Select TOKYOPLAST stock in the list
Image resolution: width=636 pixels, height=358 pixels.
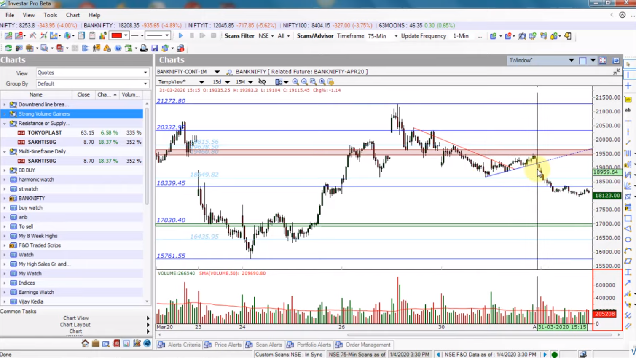coord(45,133)
